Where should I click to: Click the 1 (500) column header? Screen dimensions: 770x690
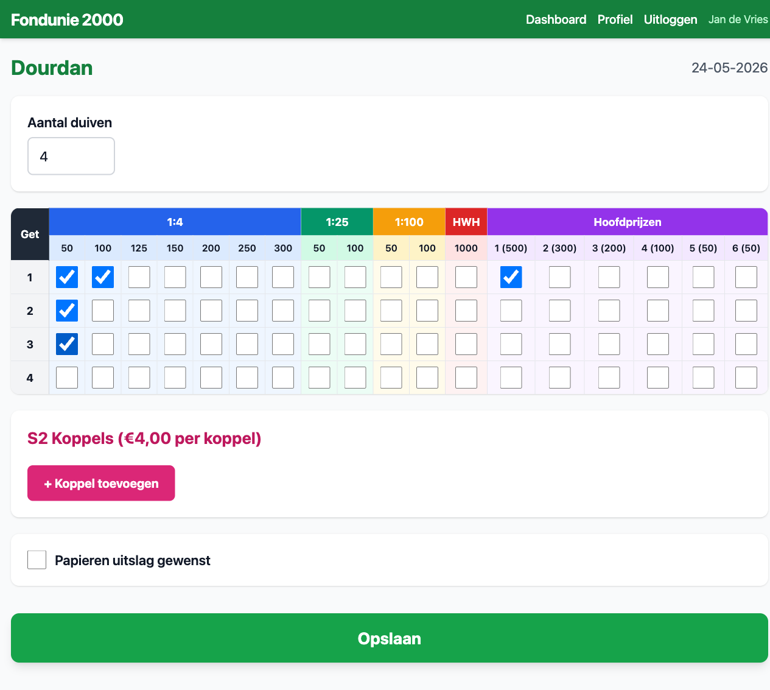pyautogui.click(x=511, y=248)
